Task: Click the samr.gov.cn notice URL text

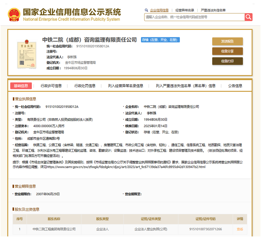Action: click(x=126, y=167)
